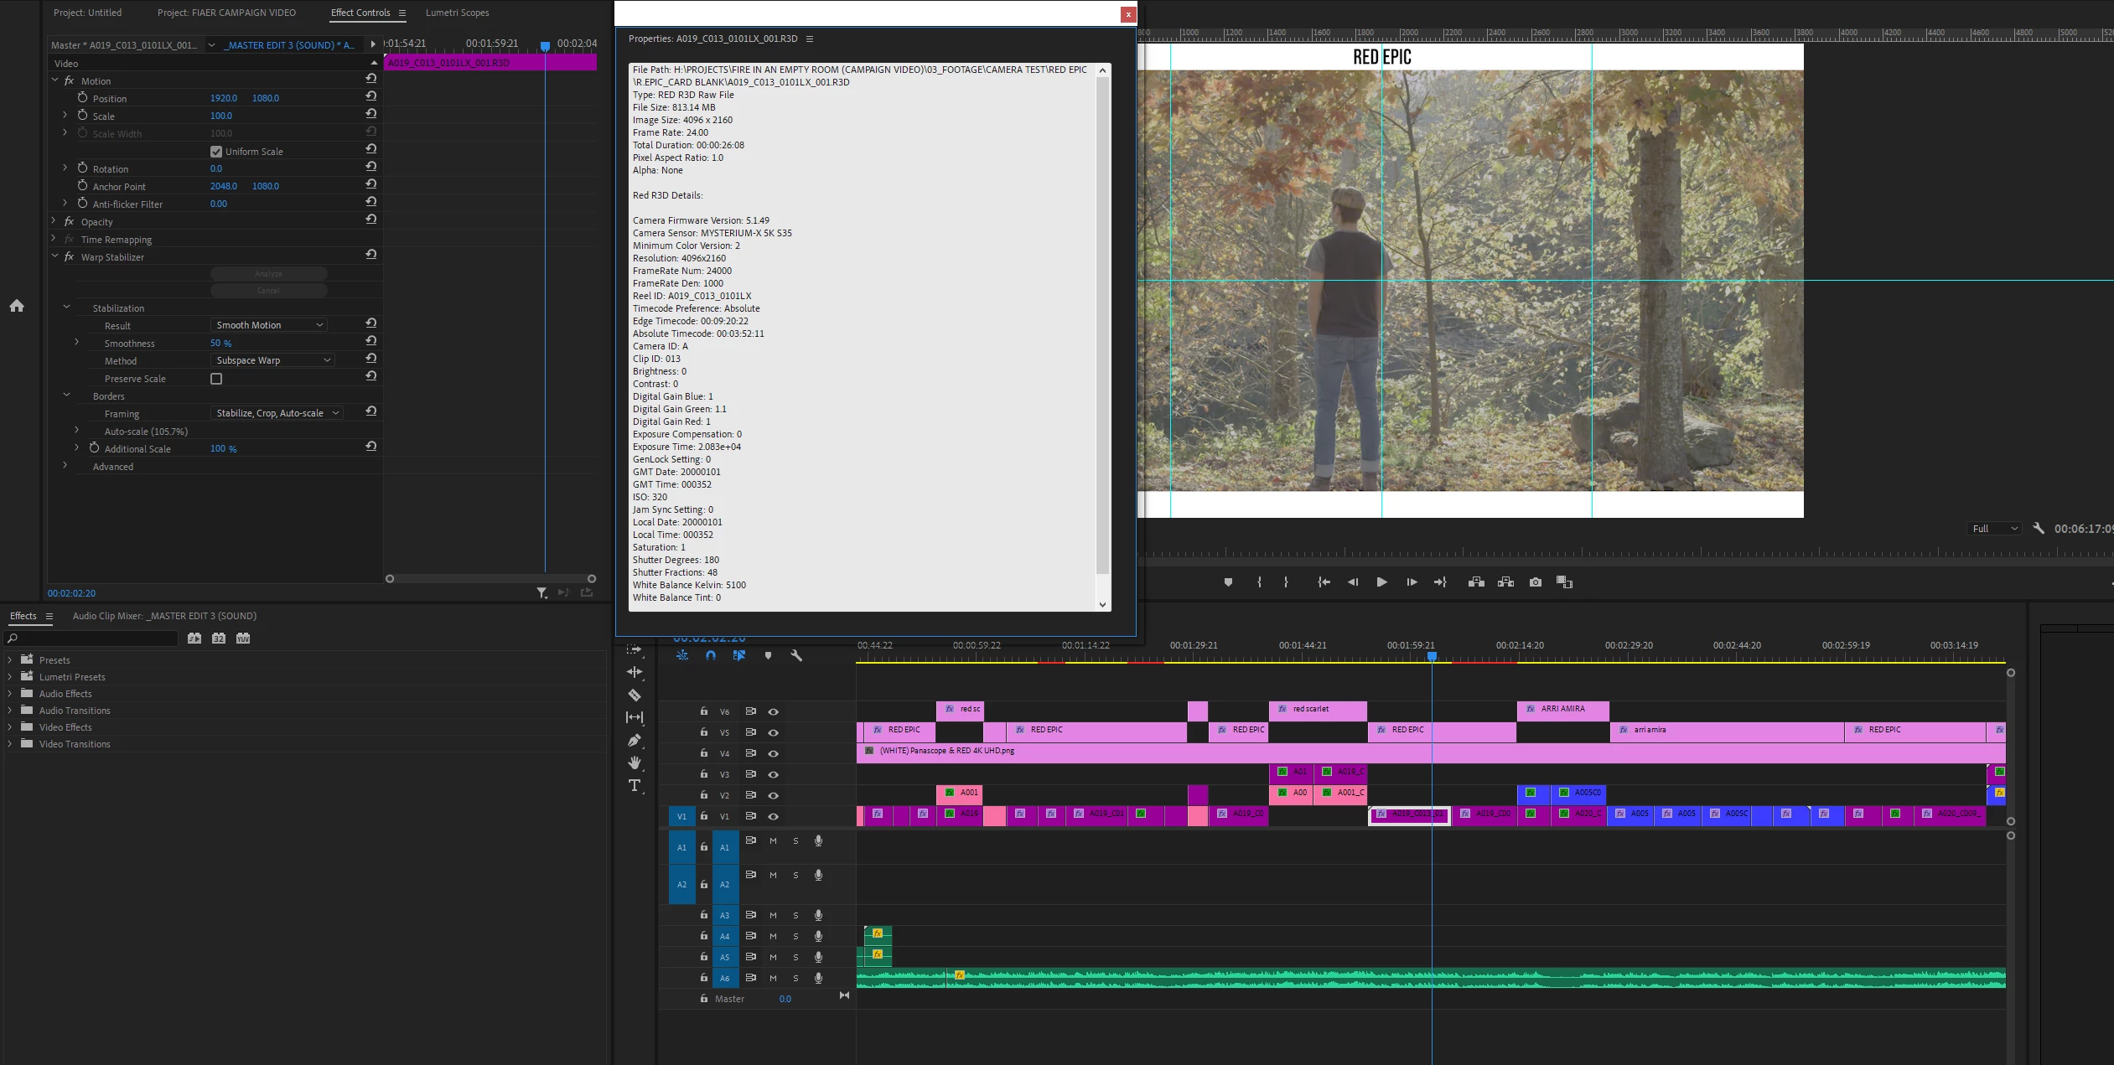Reset the Position parameter
This screenshot has width=2114, height=1065.
click(x=370, y=96)
